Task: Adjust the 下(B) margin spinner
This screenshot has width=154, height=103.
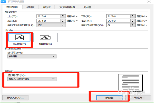Action: pos(133,16)
